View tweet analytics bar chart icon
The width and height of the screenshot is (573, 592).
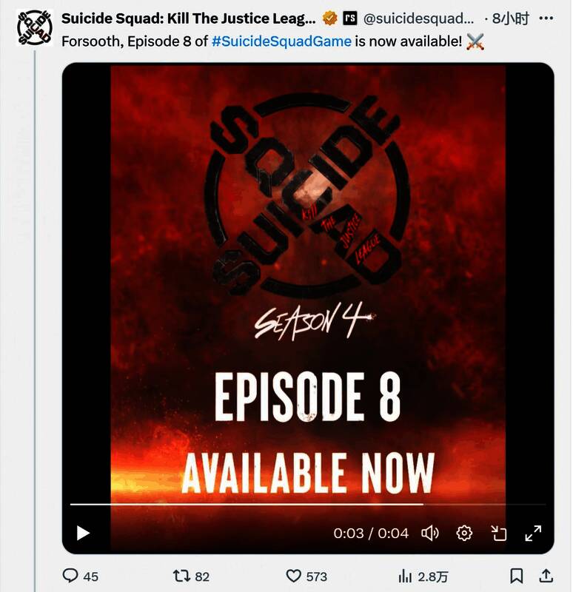(x=405, y=576)
